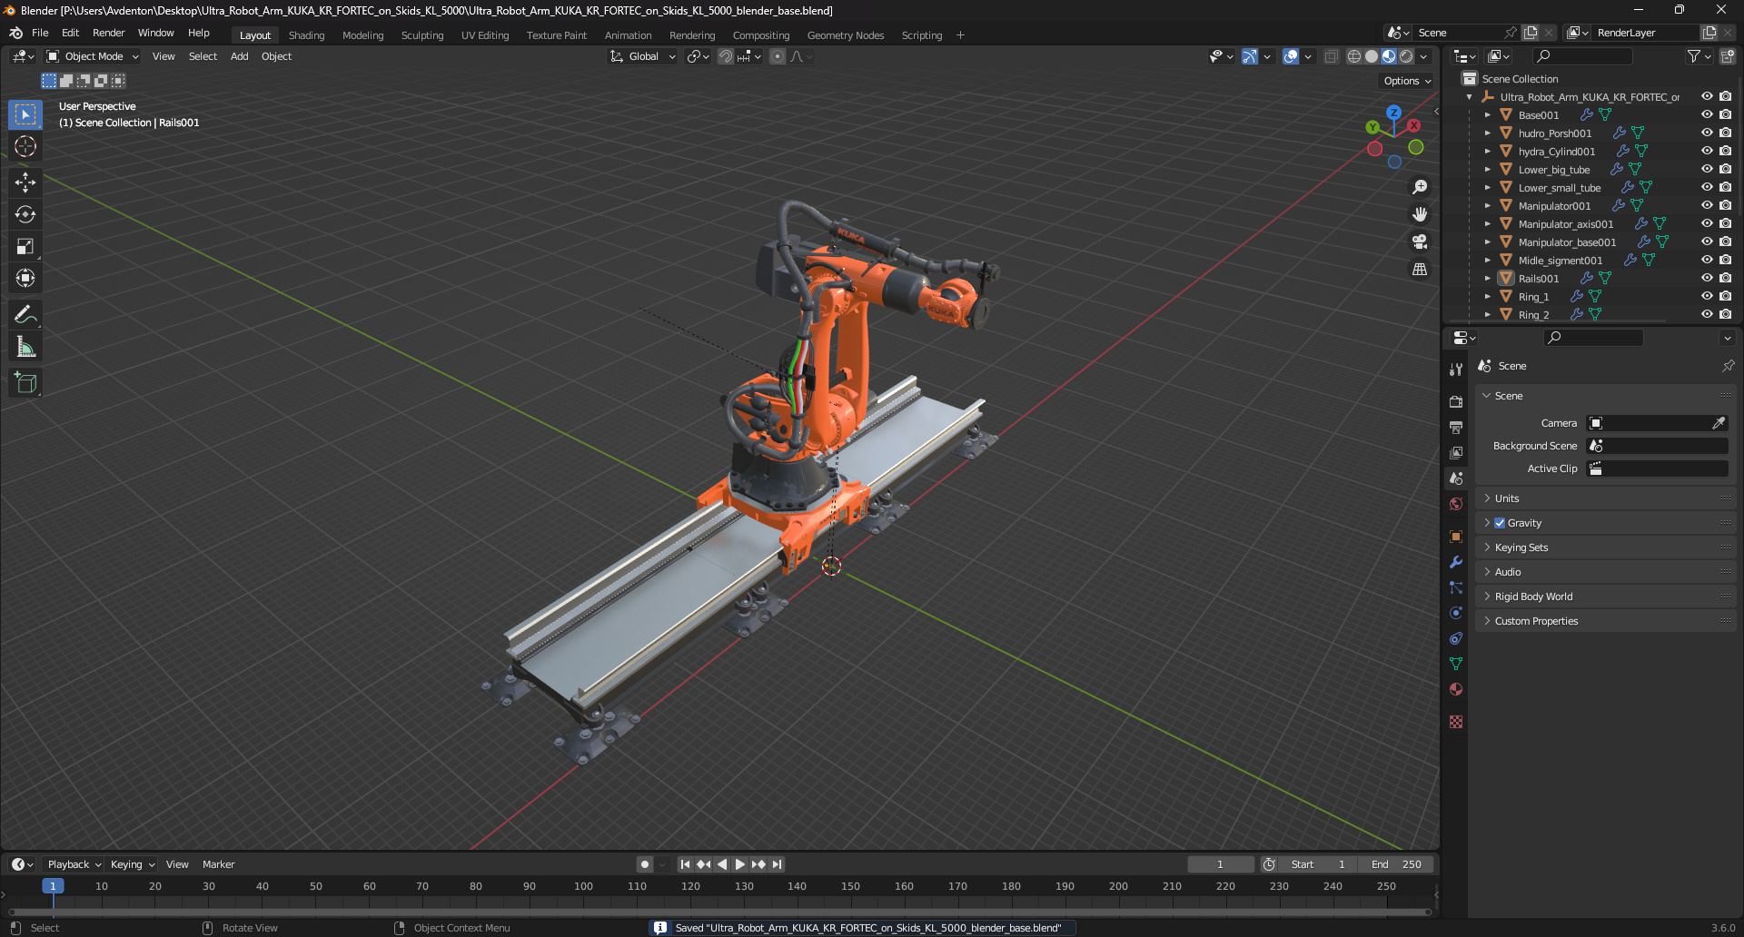This screenshot has width=1744, height=937.
Task: Switch to the UV Editing workspace tab
Action: tap(484, 35)
